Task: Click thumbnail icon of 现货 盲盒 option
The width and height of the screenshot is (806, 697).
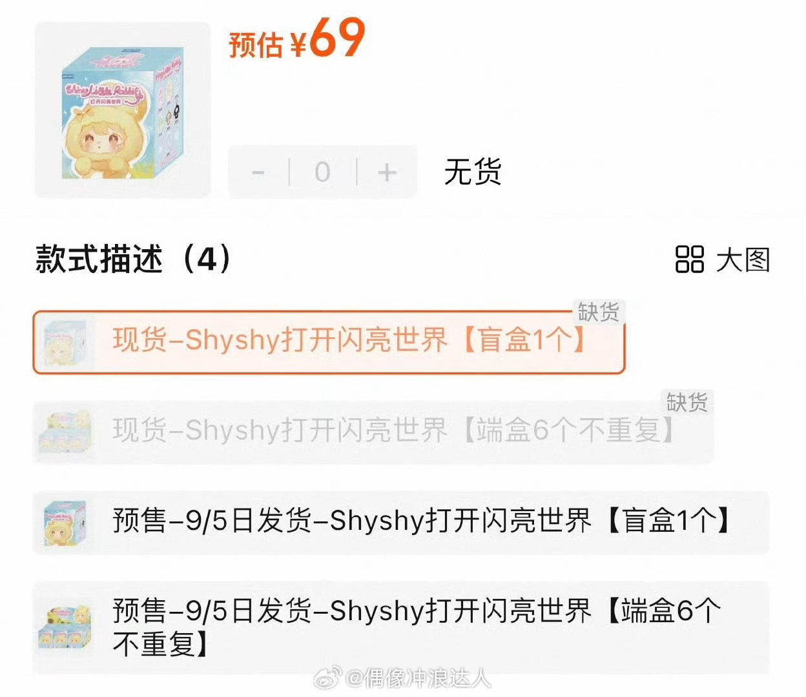Action: point(65,342)
